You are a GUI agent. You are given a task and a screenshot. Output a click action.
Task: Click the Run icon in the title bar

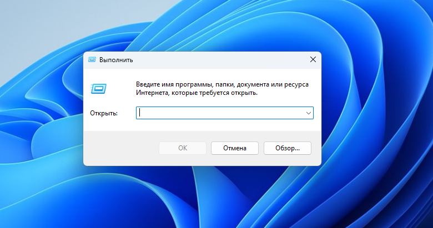pyautogui.click(x=92, y=59)
